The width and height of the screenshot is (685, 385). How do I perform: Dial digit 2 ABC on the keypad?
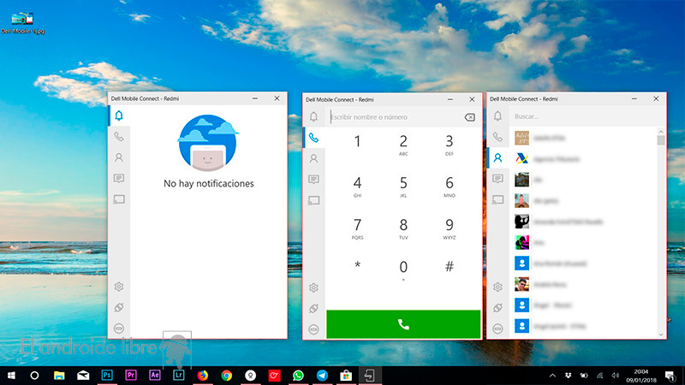[x=403, y=145]
